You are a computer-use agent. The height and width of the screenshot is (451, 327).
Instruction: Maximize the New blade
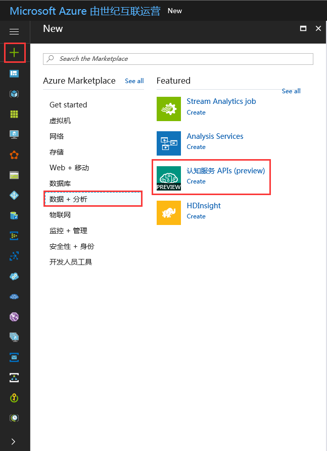pyautogui.click(x=303, y=29)
